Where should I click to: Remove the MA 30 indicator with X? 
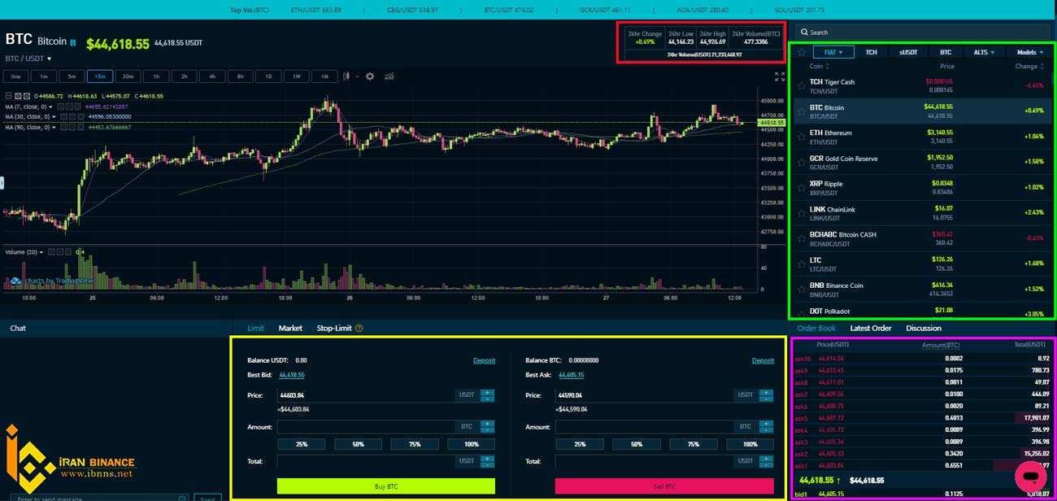click(x=80, y=116)
